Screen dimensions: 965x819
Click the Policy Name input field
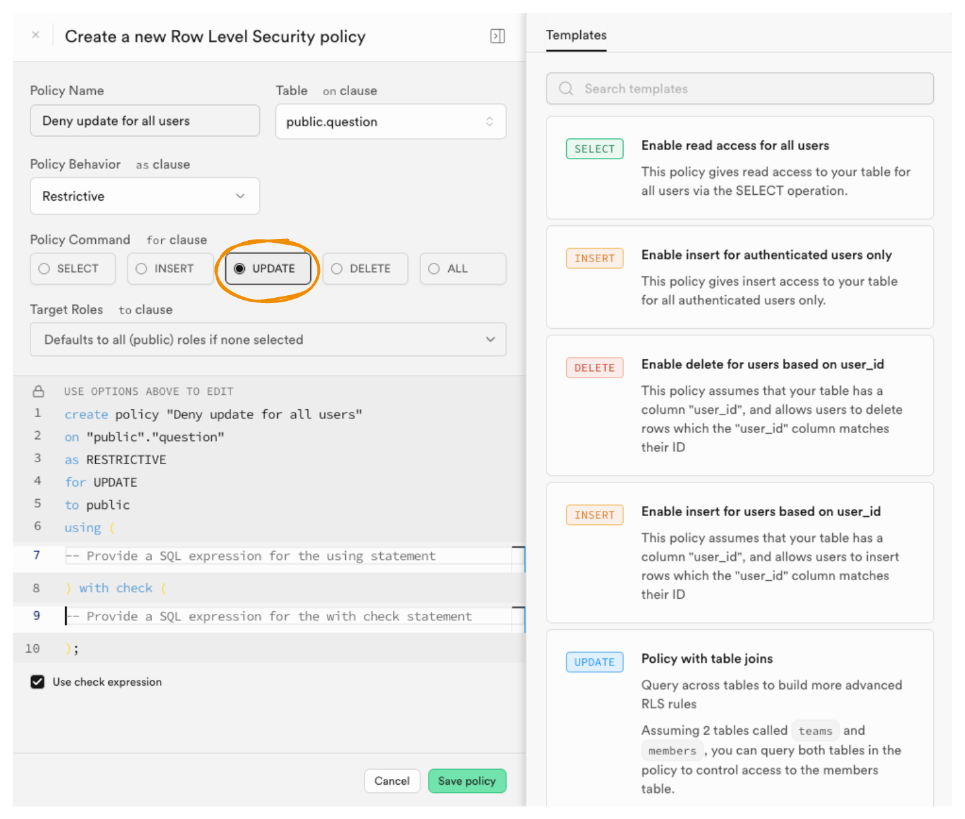click(x=144, y=121)
